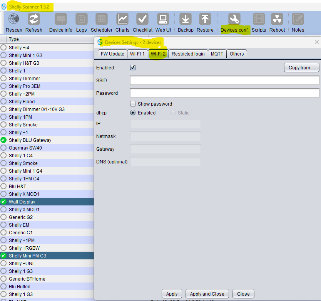Open the Scheduler calendar icon
Screen dimensions: 321x301
coord(102,19)
